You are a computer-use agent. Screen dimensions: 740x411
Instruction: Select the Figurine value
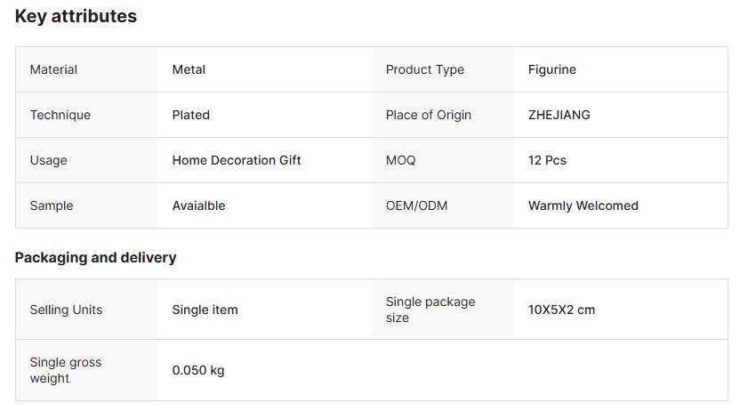click(551, 69)
